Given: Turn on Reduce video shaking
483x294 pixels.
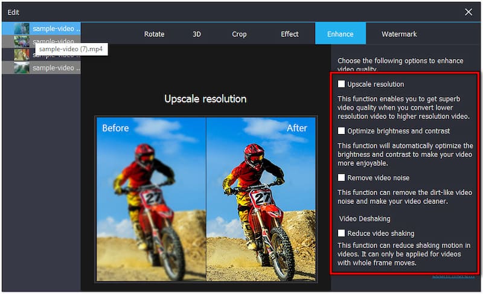Looking at the screenshot, I should (x=342, y=233).
